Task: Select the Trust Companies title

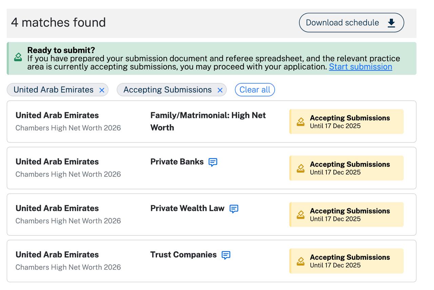Action: (x=183, y=255)
